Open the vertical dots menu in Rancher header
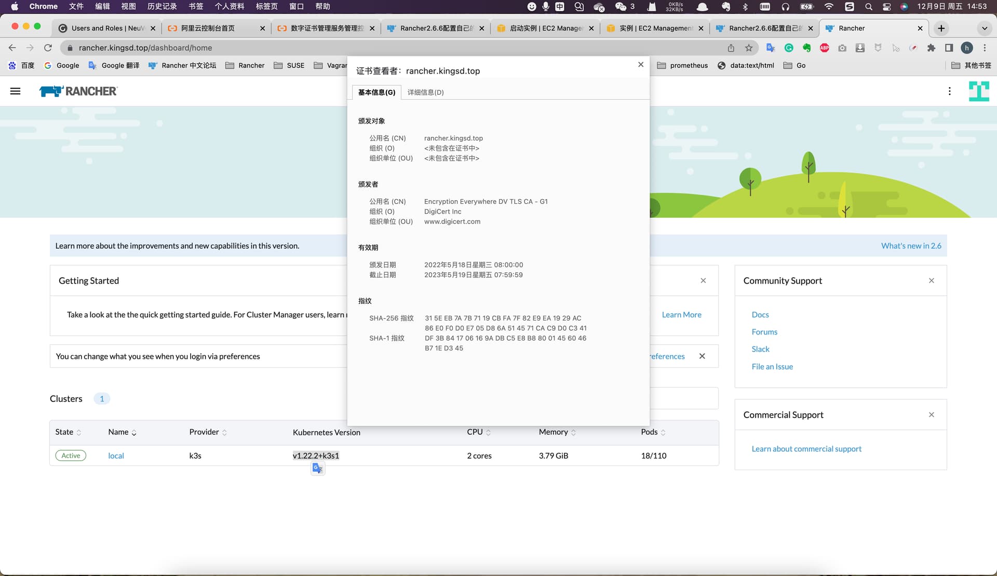The width and height of the screenshot is (997, 576). click(x=950, y=91)
